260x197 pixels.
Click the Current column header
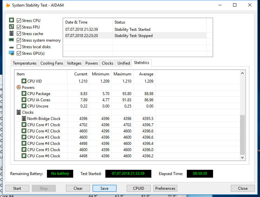pyautogui.click(x=78, y=74)
